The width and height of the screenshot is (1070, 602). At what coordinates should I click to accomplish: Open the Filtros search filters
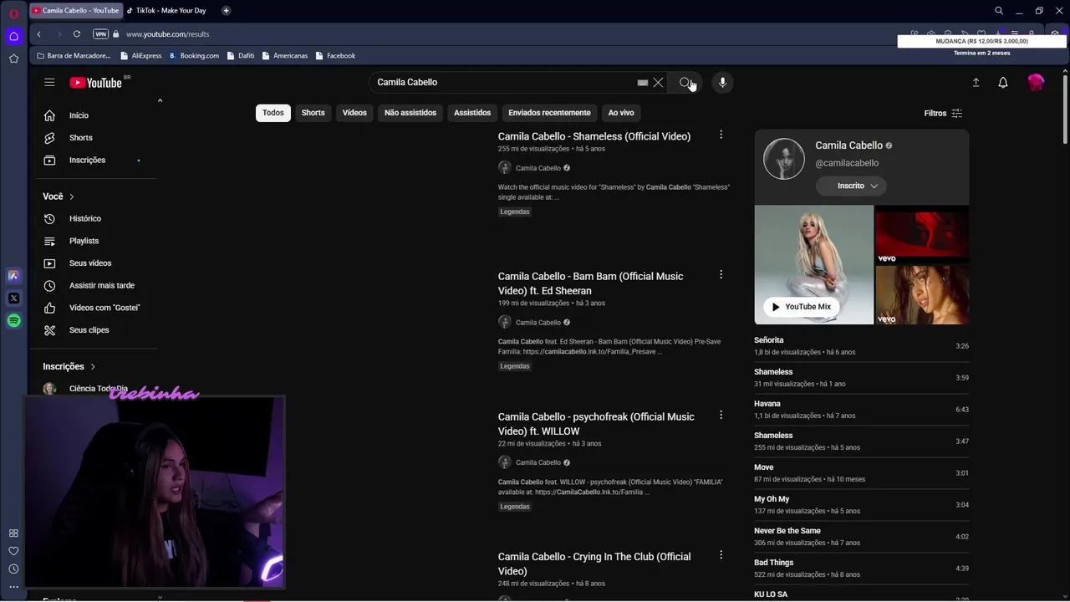click(x=943, y=113)
